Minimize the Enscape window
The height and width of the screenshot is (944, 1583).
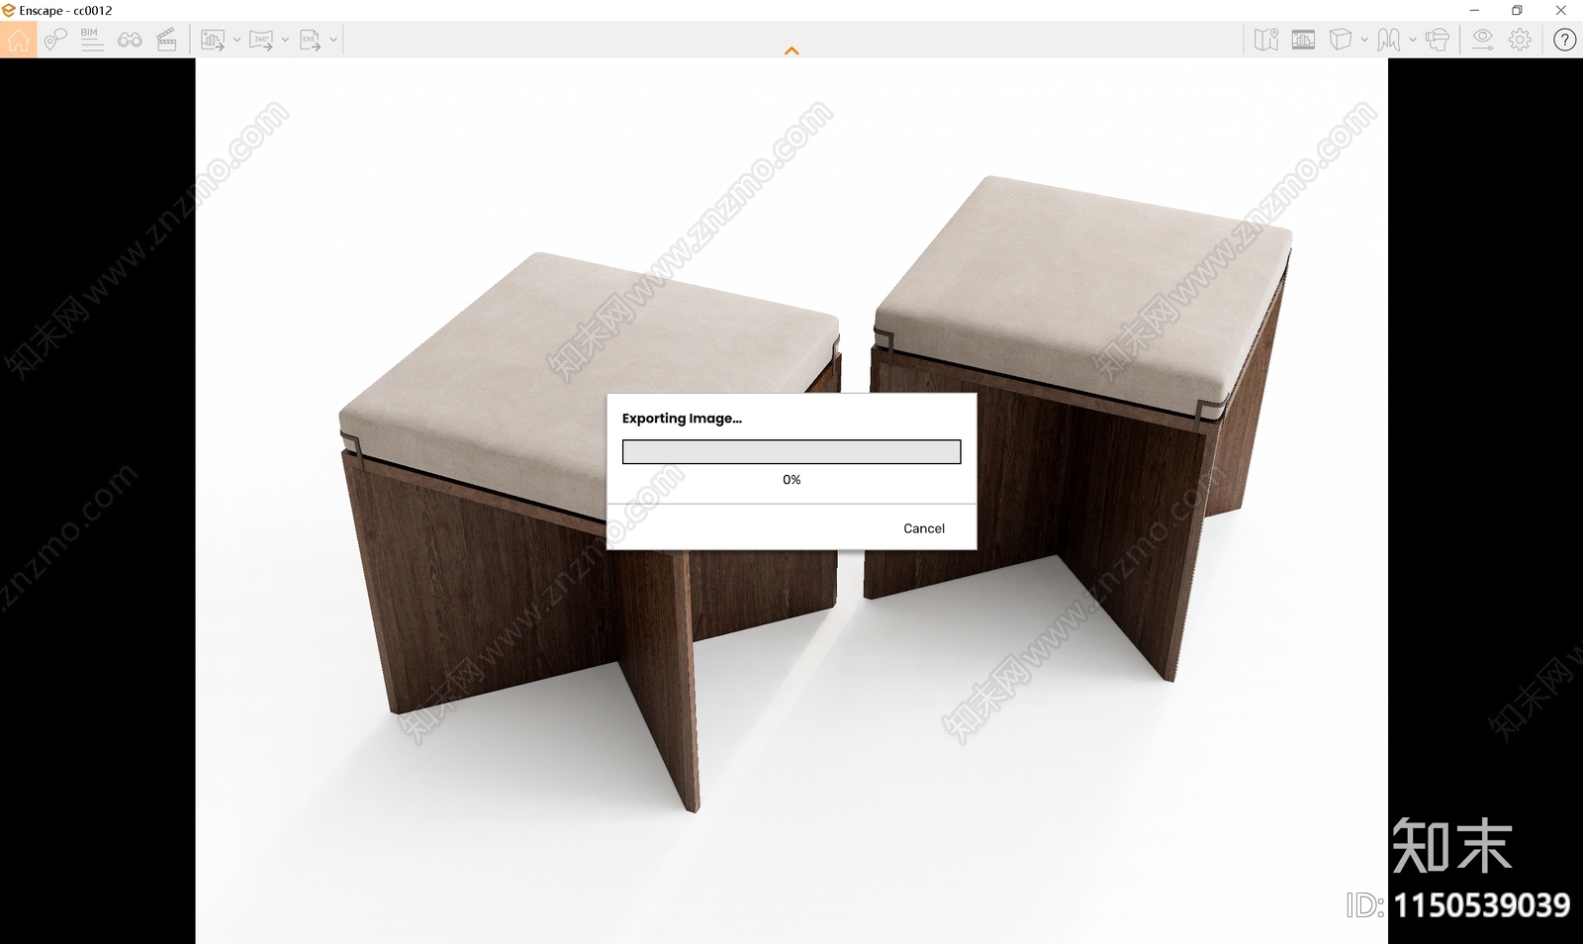click(1474, 11)
